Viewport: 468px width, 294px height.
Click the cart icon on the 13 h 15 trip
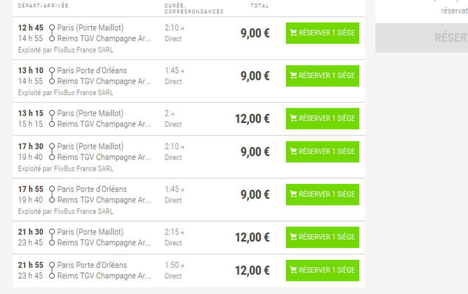point(293,119)
